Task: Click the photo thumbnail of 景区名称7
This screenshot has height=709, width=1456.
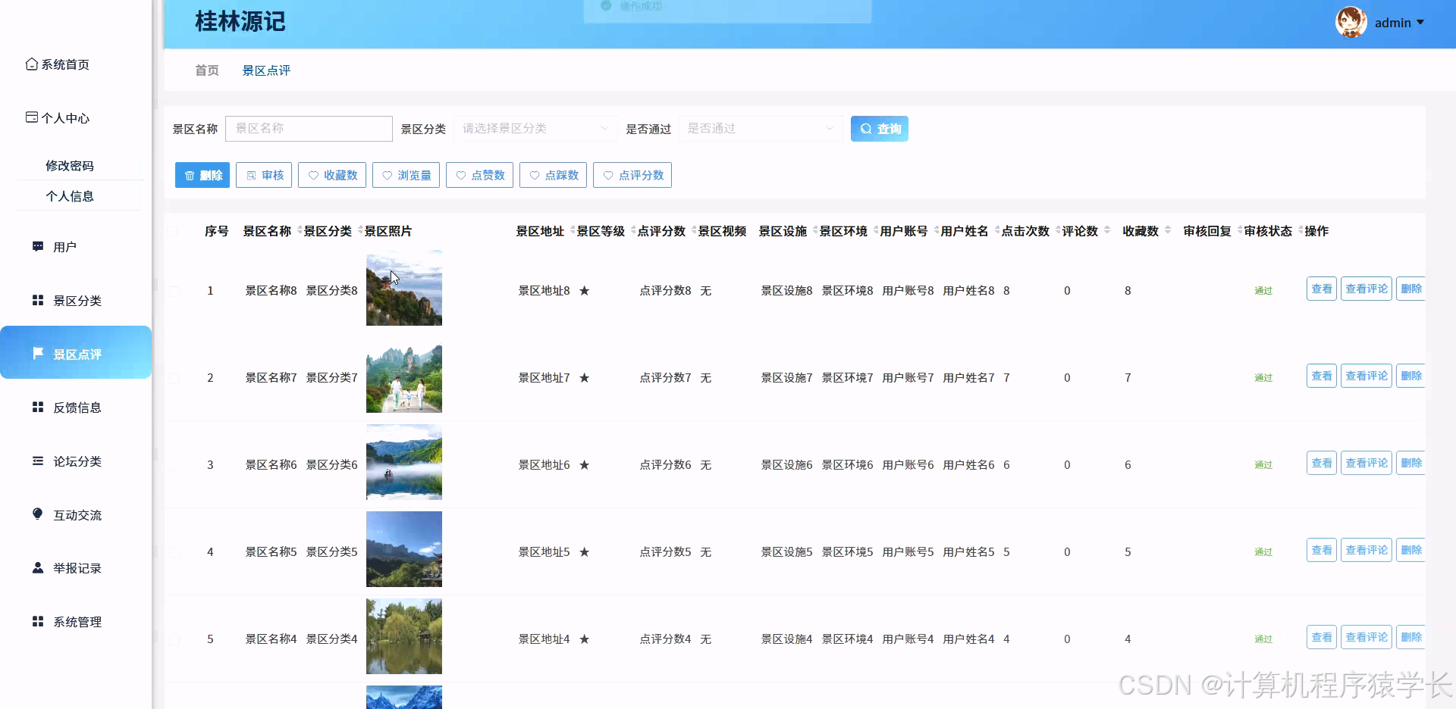Action: pyautogui.click(x=403, y=378)
